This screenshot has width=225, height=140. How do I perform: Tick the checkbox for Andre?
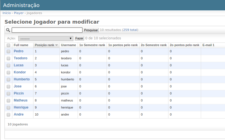[x=8, y=115]
